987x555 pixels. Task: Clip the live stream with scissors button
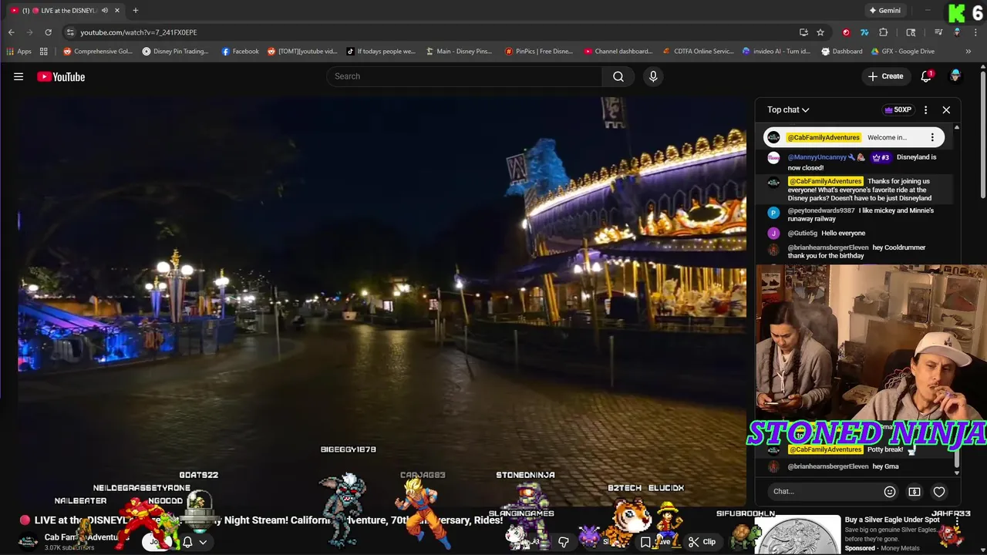click(702, 542)
